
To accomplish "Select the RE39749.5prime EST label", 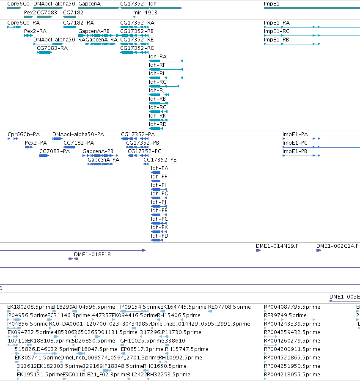I will [286, 315].
